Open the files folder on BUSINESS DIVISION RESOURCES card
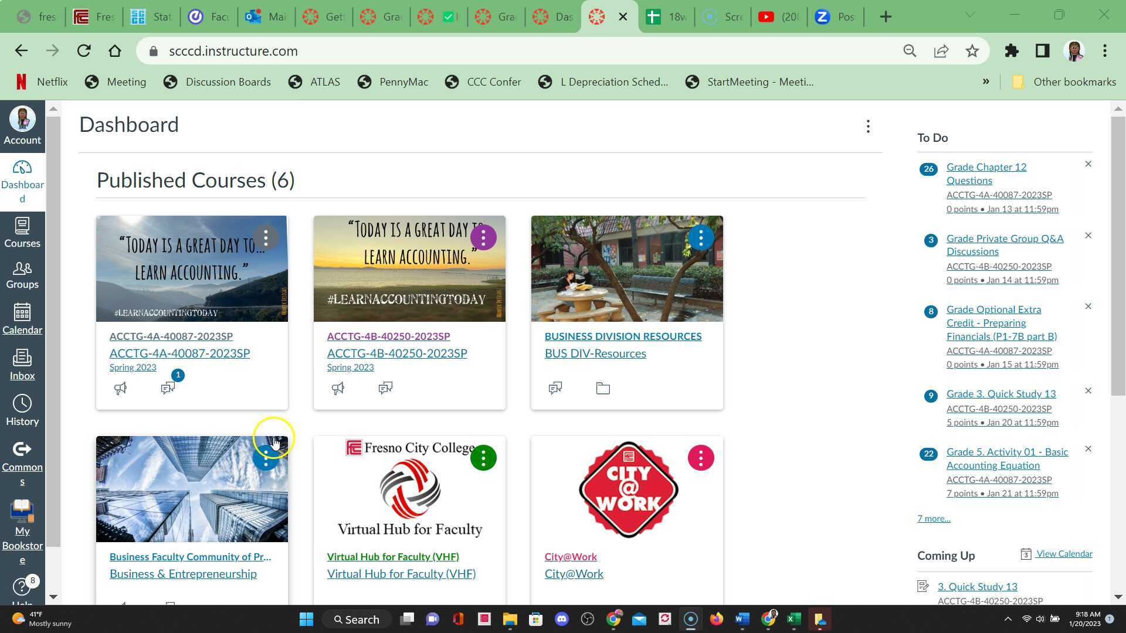 click(602, 387)
